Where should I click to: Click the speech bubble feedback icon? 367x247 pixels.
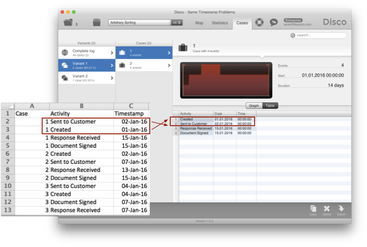coord(273,22)
